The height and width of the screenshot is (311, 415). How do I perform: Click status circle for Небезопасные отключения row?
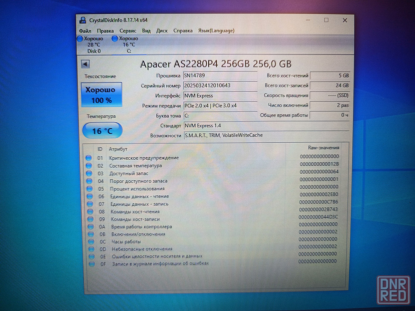pos(91,249)
